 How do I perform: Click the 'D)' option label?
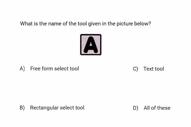click(135, 108)
